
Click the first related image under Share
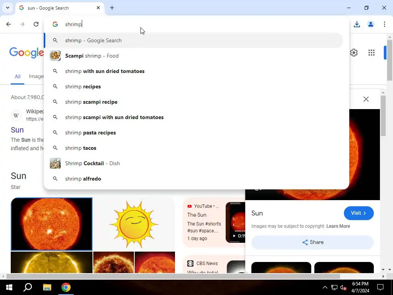[281, 267]
